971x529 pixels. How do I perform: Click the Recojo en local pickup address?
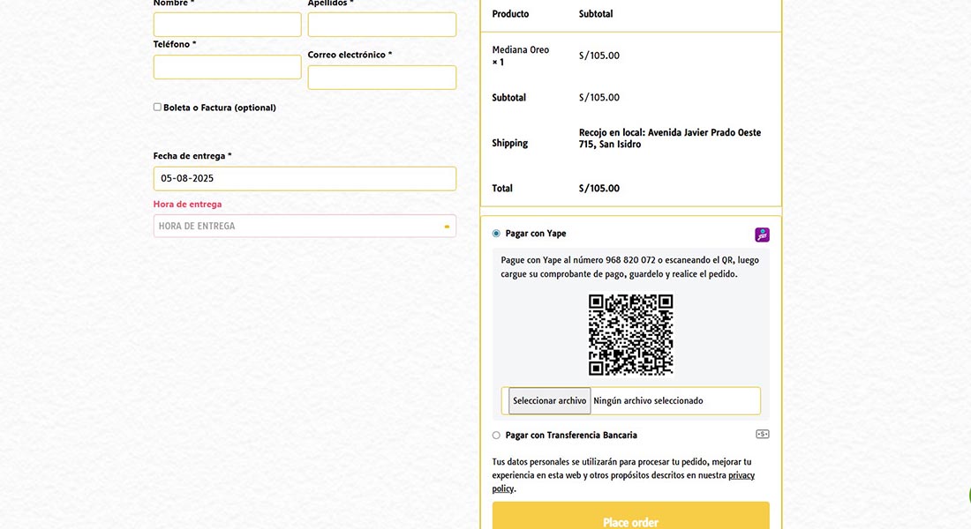[669, 138]
